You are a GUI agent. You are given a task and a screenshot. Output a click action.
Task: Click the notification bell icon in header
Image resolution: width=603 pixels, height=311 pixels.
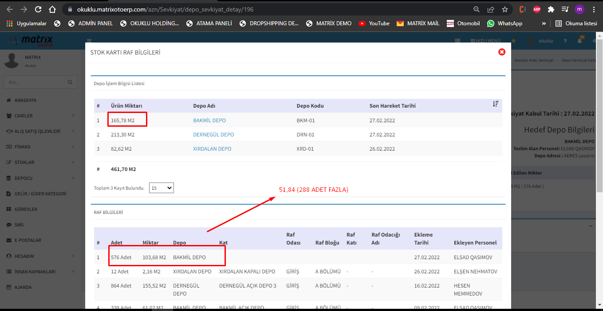[579, 41]
